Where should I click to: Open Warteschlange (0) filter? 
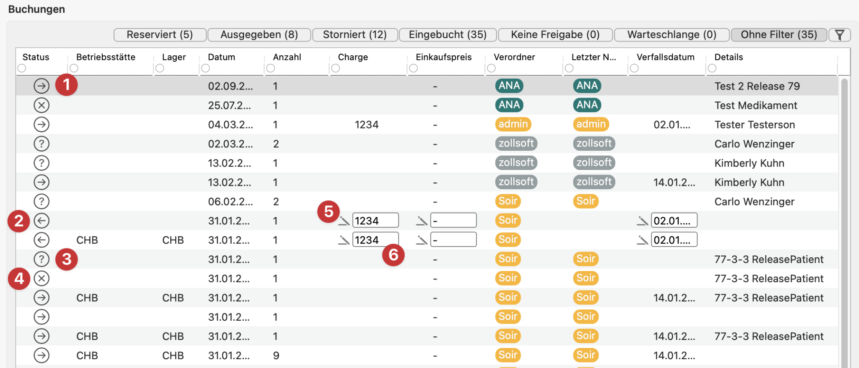pos(672,35)
